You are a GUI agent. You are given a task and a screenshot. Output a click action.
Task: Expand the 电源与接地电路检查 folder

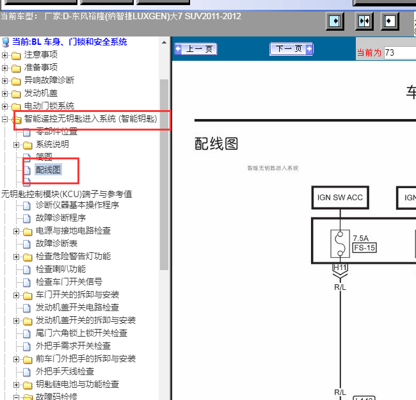16,231
